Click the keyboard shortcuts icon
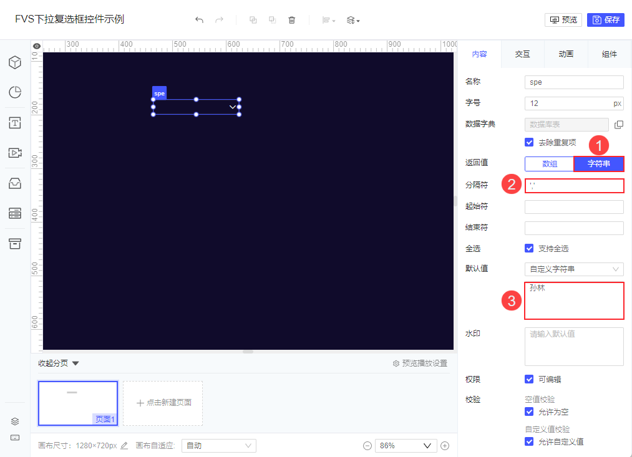The width and height of the screenshot is (632, 457). [15, 438]
